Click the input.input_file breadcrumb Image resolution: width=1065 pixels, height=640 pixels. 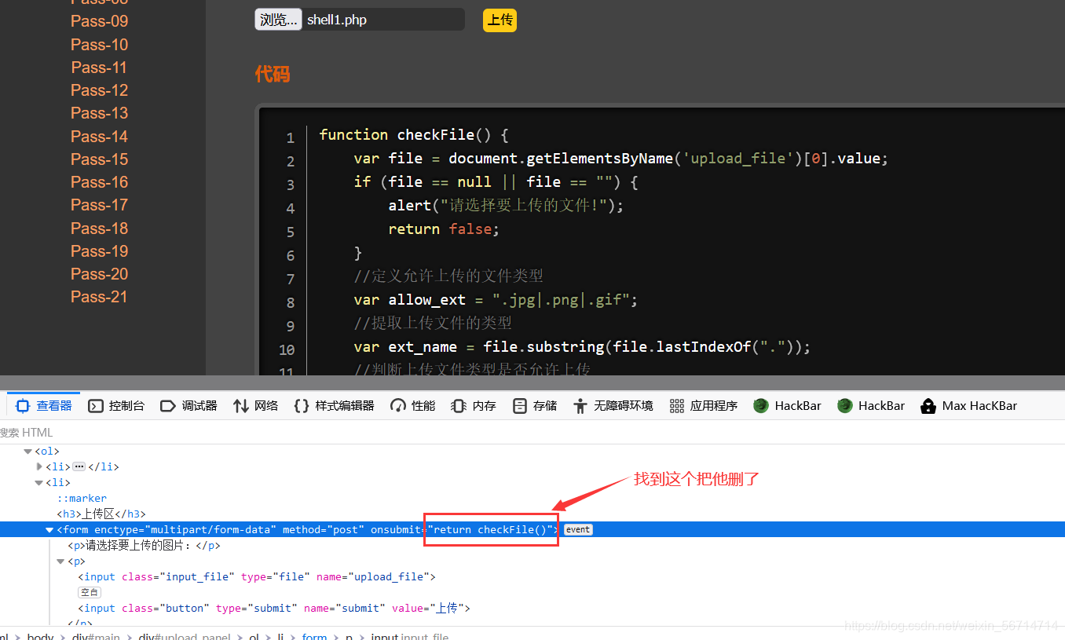pos(410,636)
